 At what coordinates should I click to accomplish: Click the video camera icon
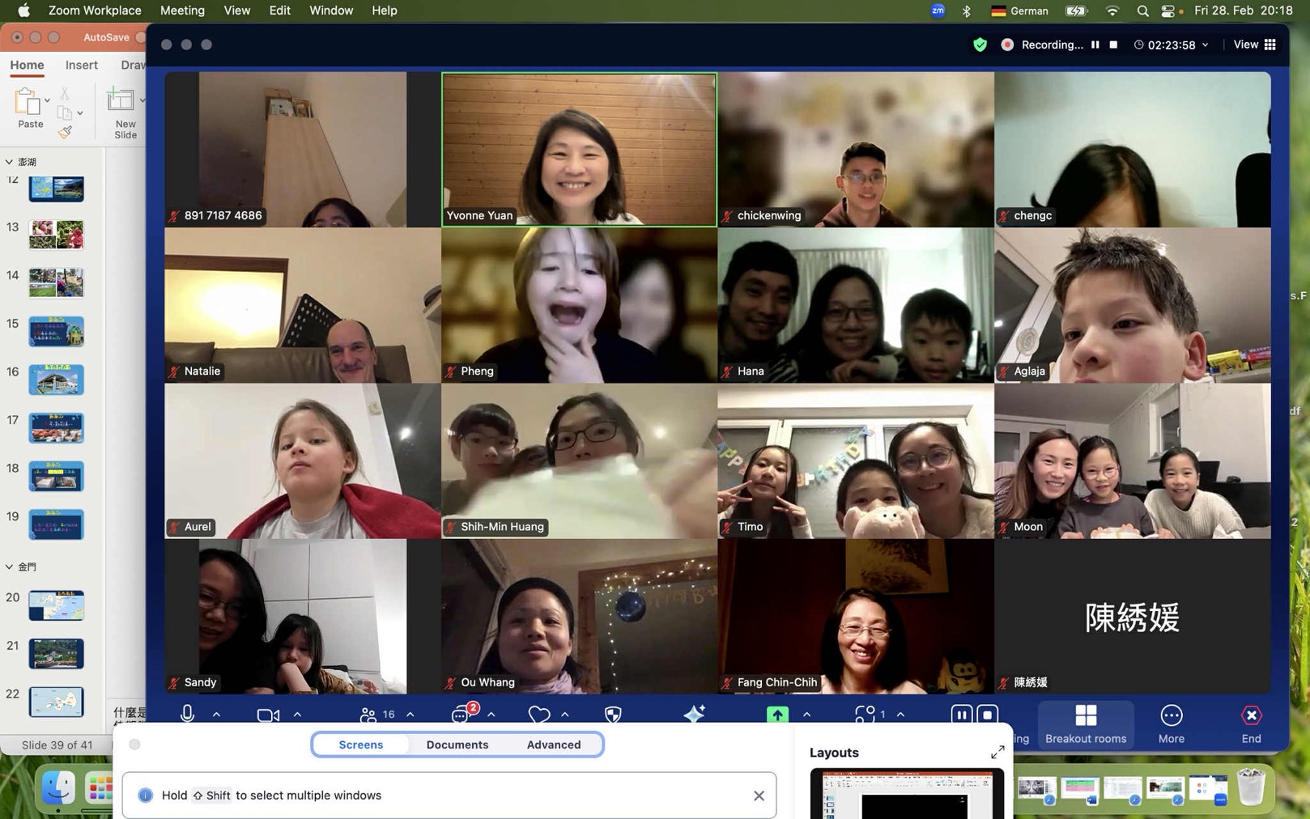click(x=268, y=715)
